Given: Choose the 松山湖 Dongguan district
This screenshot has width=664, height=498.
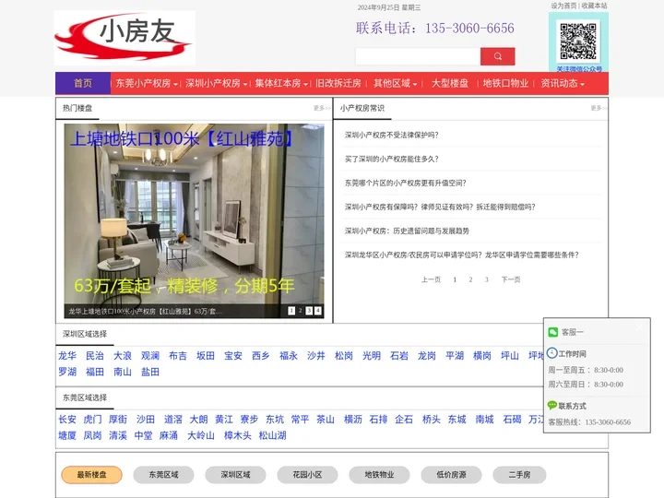Looking at the screenshot, I should (x=272, y=435).
